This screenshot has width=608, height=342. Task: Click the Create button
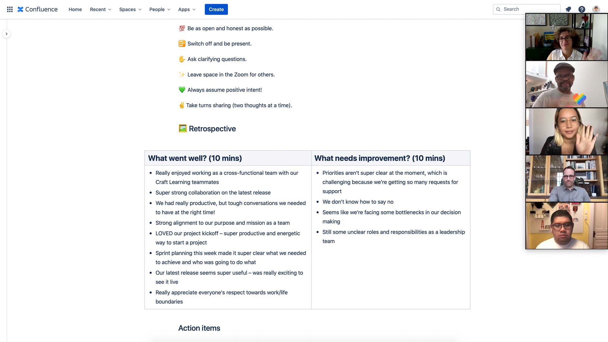pos(216,9)
